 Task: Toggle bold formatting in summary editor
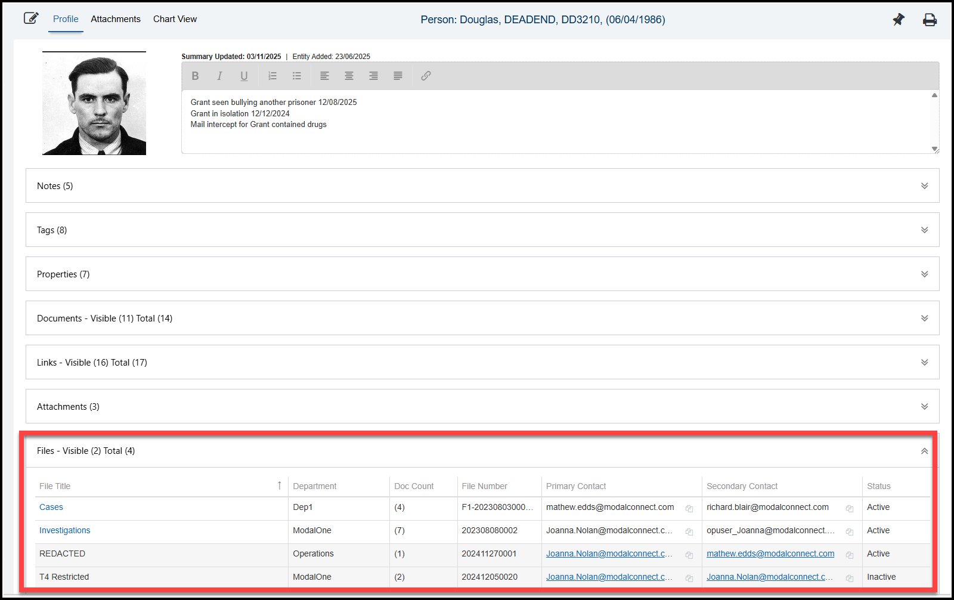[x=195, y=76]
